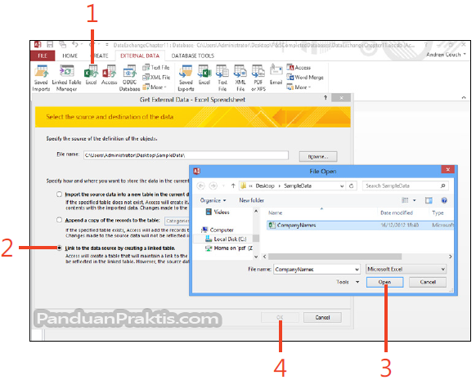Open the Microsoft Excel file type dropdown
Viewport: 476px width, 380px height.
[x=406, y=269]
